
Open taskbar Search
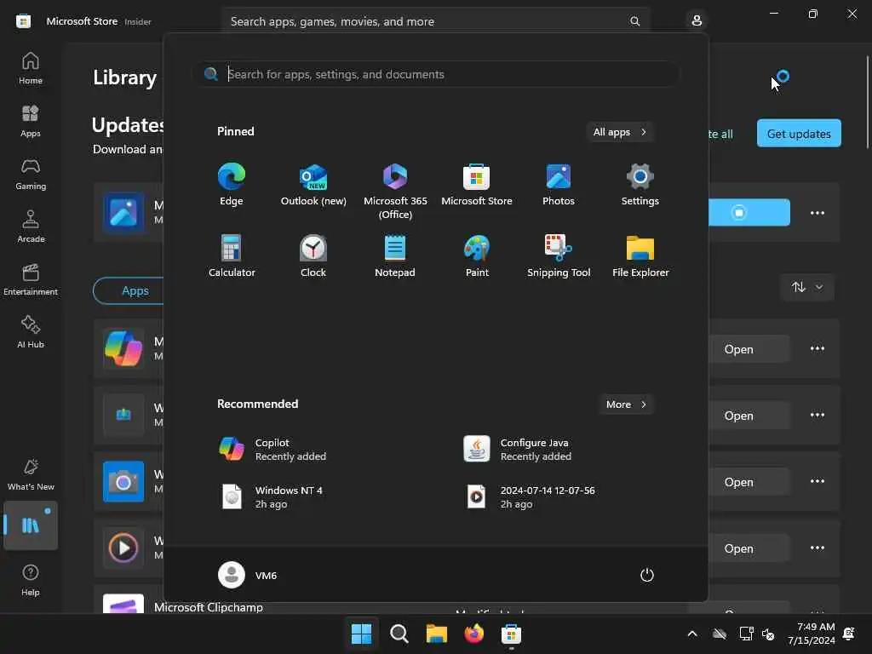click(x=399, y=633)
